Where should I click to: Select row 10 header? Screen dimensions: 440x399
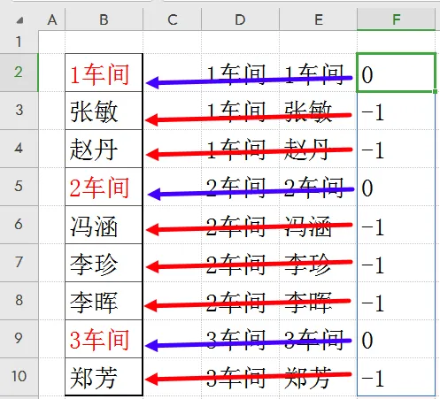[19, 377]
